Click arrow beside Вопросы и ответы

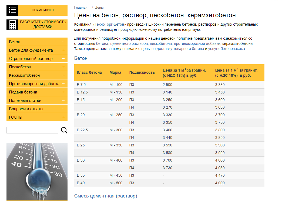click(63, 109)
